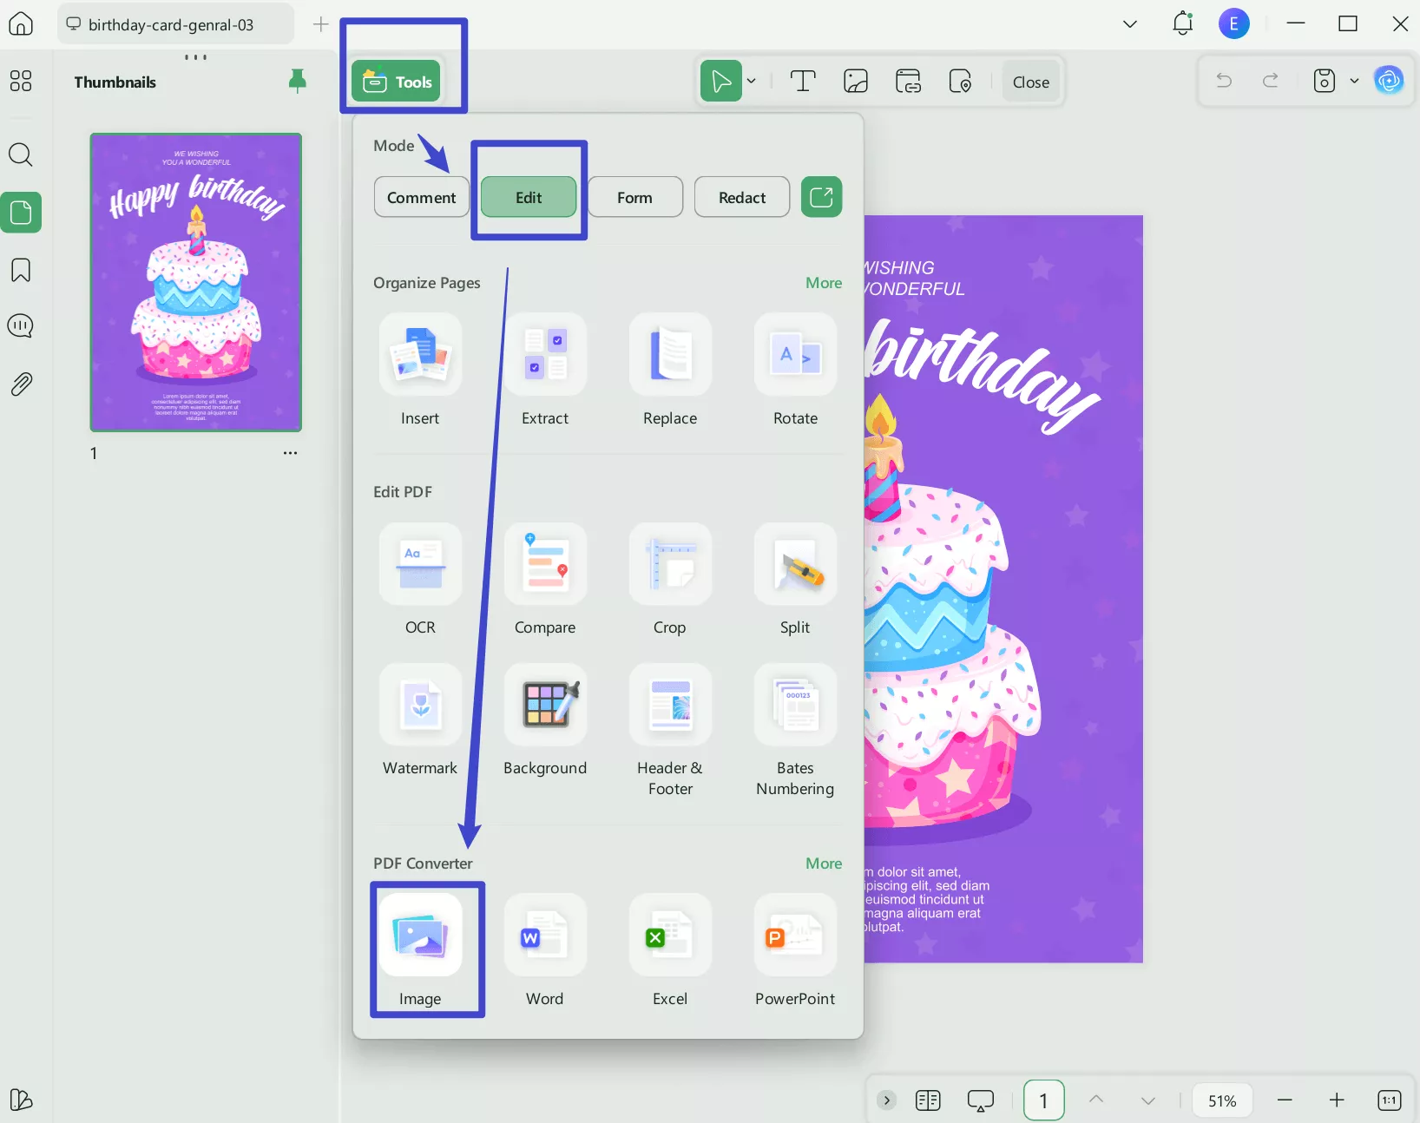Image resolution: width=1420 pixels, height=1123 pixels.
Task: Convert PDF to Word
Action: (545, 951)
